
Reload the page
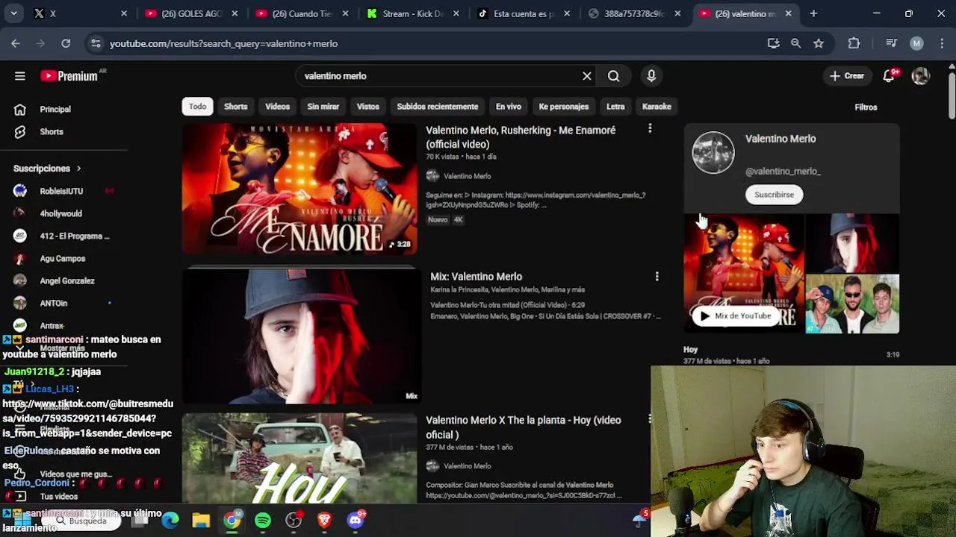(66, 43)
